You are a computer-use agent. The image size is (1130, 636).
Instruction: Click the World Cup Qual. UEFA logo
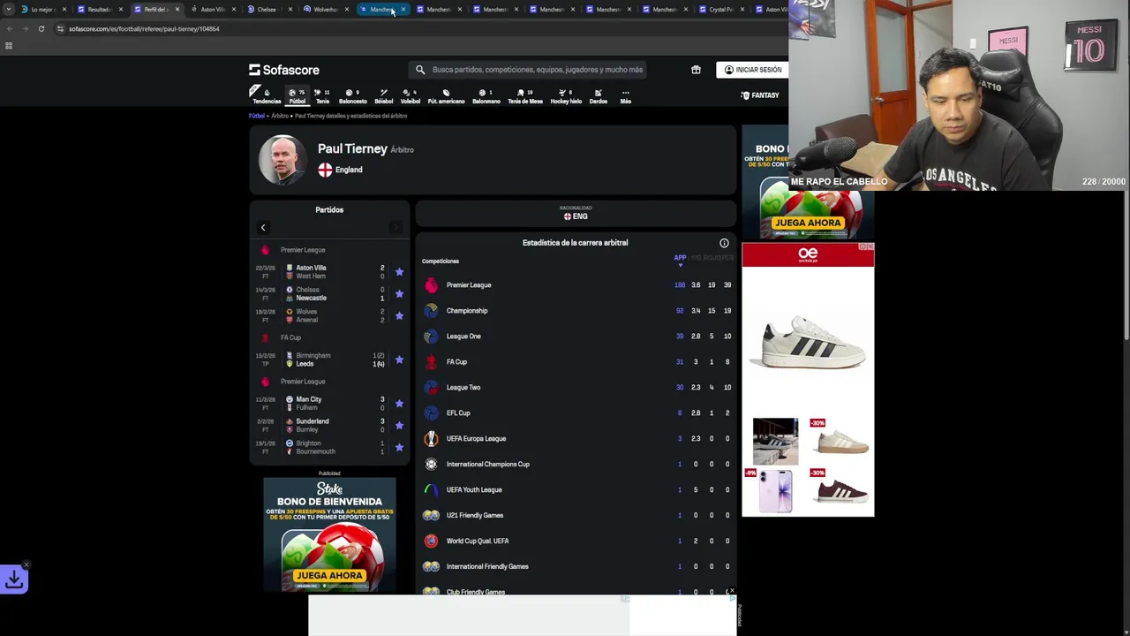pyautogui.click(x=431, y=541)
